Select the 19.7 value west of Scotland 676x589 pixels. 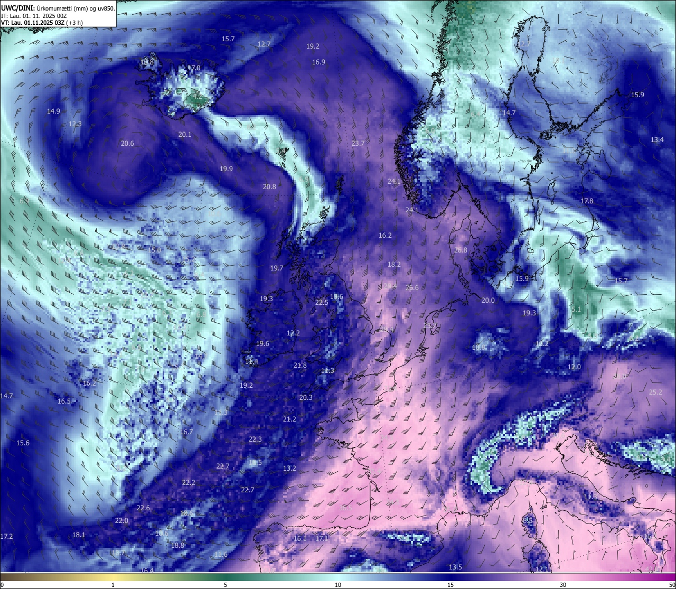pos(277,268)
